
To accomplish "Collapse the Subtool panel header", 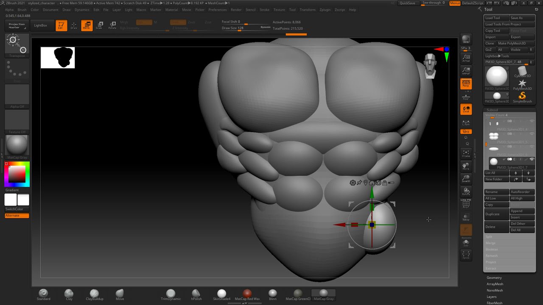I will click(x=492, y=110).
